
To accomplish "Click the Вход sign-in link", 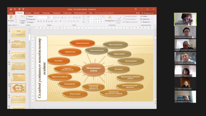I will 138,13.
